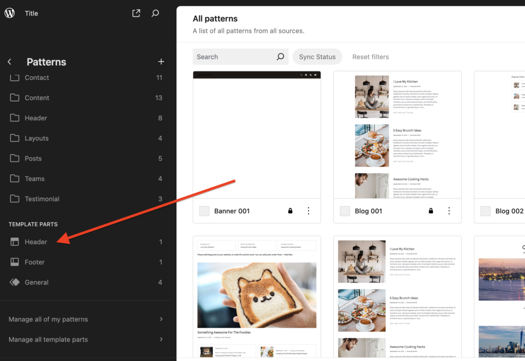Click the magnifier icon in Search field
This screenshot has width=525, height=361.
click(x=280, y=56)
